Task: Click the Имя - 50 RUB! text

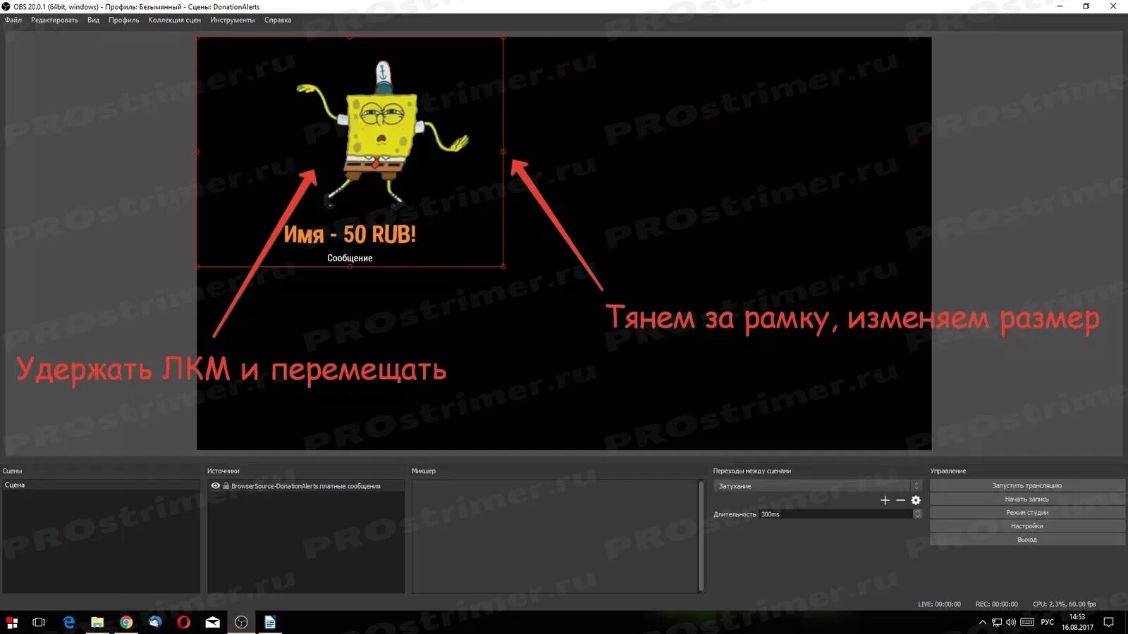Action: tap(350, 234)
